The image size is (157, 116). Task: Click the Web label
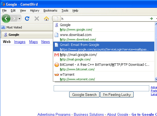pyautogui.click(x=7, y=42)
